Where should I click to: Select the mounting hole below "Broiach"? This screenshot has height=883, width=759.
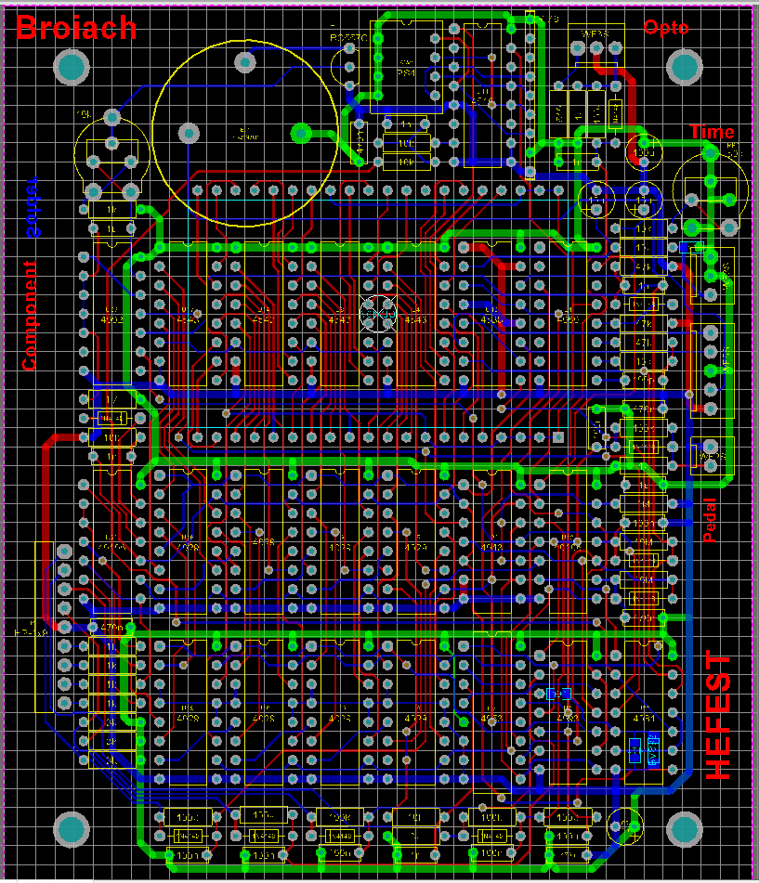click(x=72, y=67)
